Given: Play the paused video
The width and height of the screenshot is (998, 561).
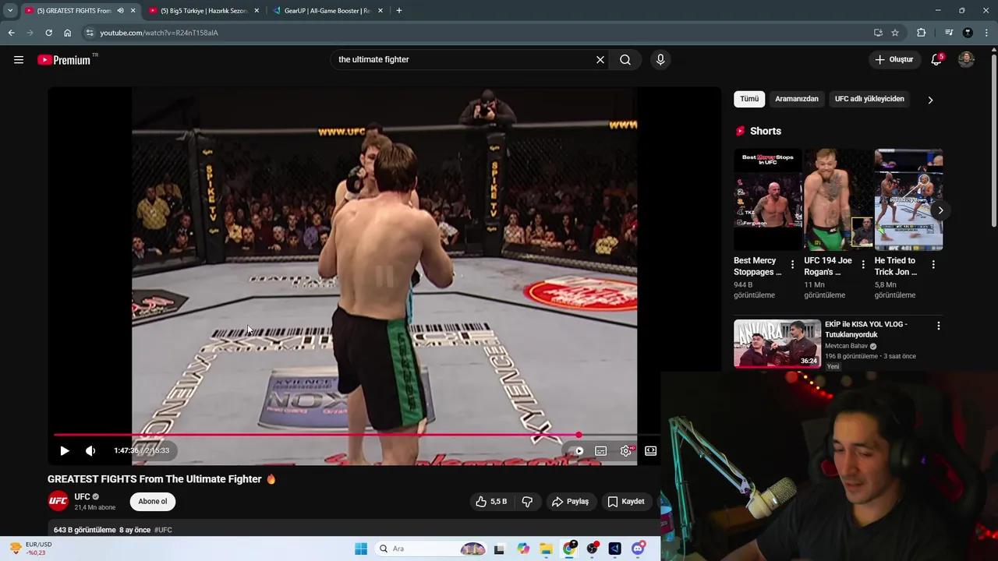Looking at the screenshot, I should click(x=65, y=450).
